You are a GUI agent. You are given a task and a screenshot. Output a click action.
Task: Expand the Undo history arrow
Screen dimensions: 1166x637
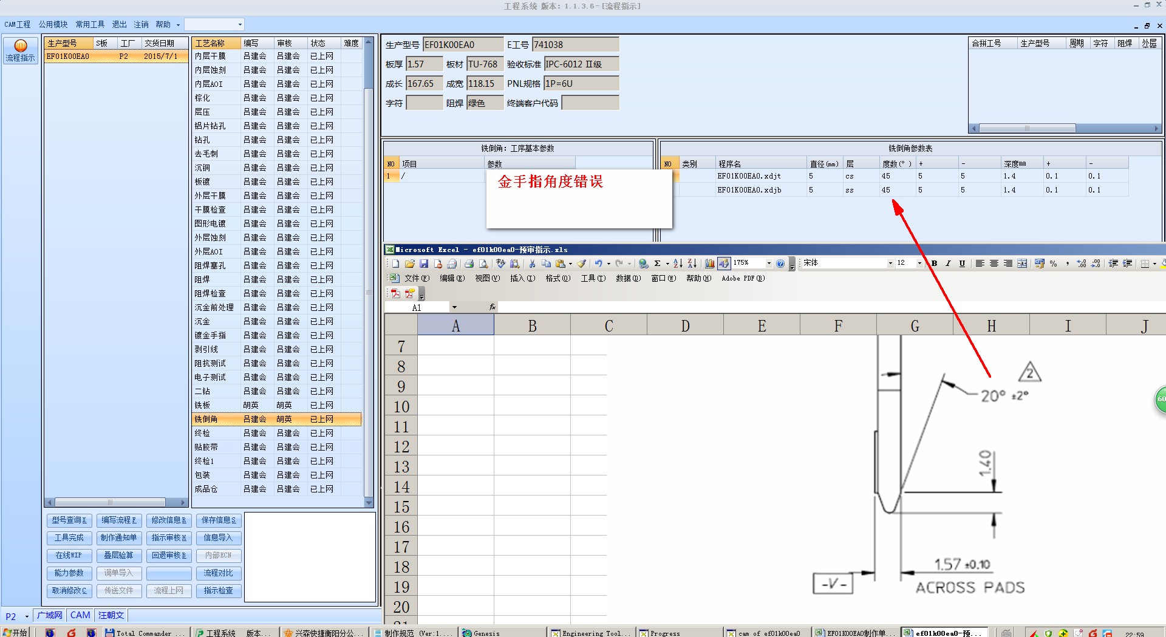(x=609, y=264)
